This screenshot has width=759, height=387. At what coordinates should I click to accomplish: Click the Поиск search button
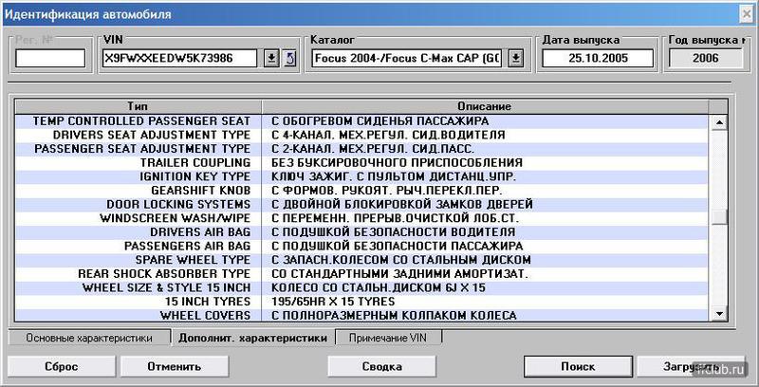click(x=578, y=367)
